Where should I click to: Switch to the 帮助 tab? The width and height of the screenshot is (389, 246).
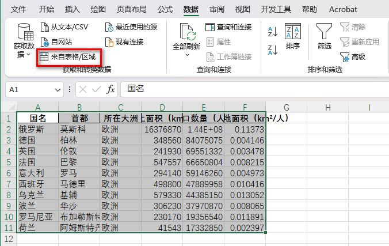[309, 9]
